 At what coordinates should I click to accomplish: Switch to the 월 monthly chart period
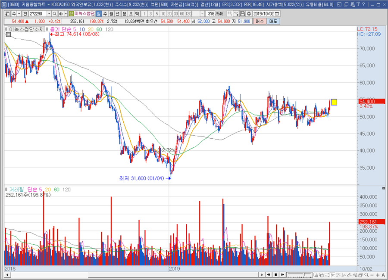point(111,14)
